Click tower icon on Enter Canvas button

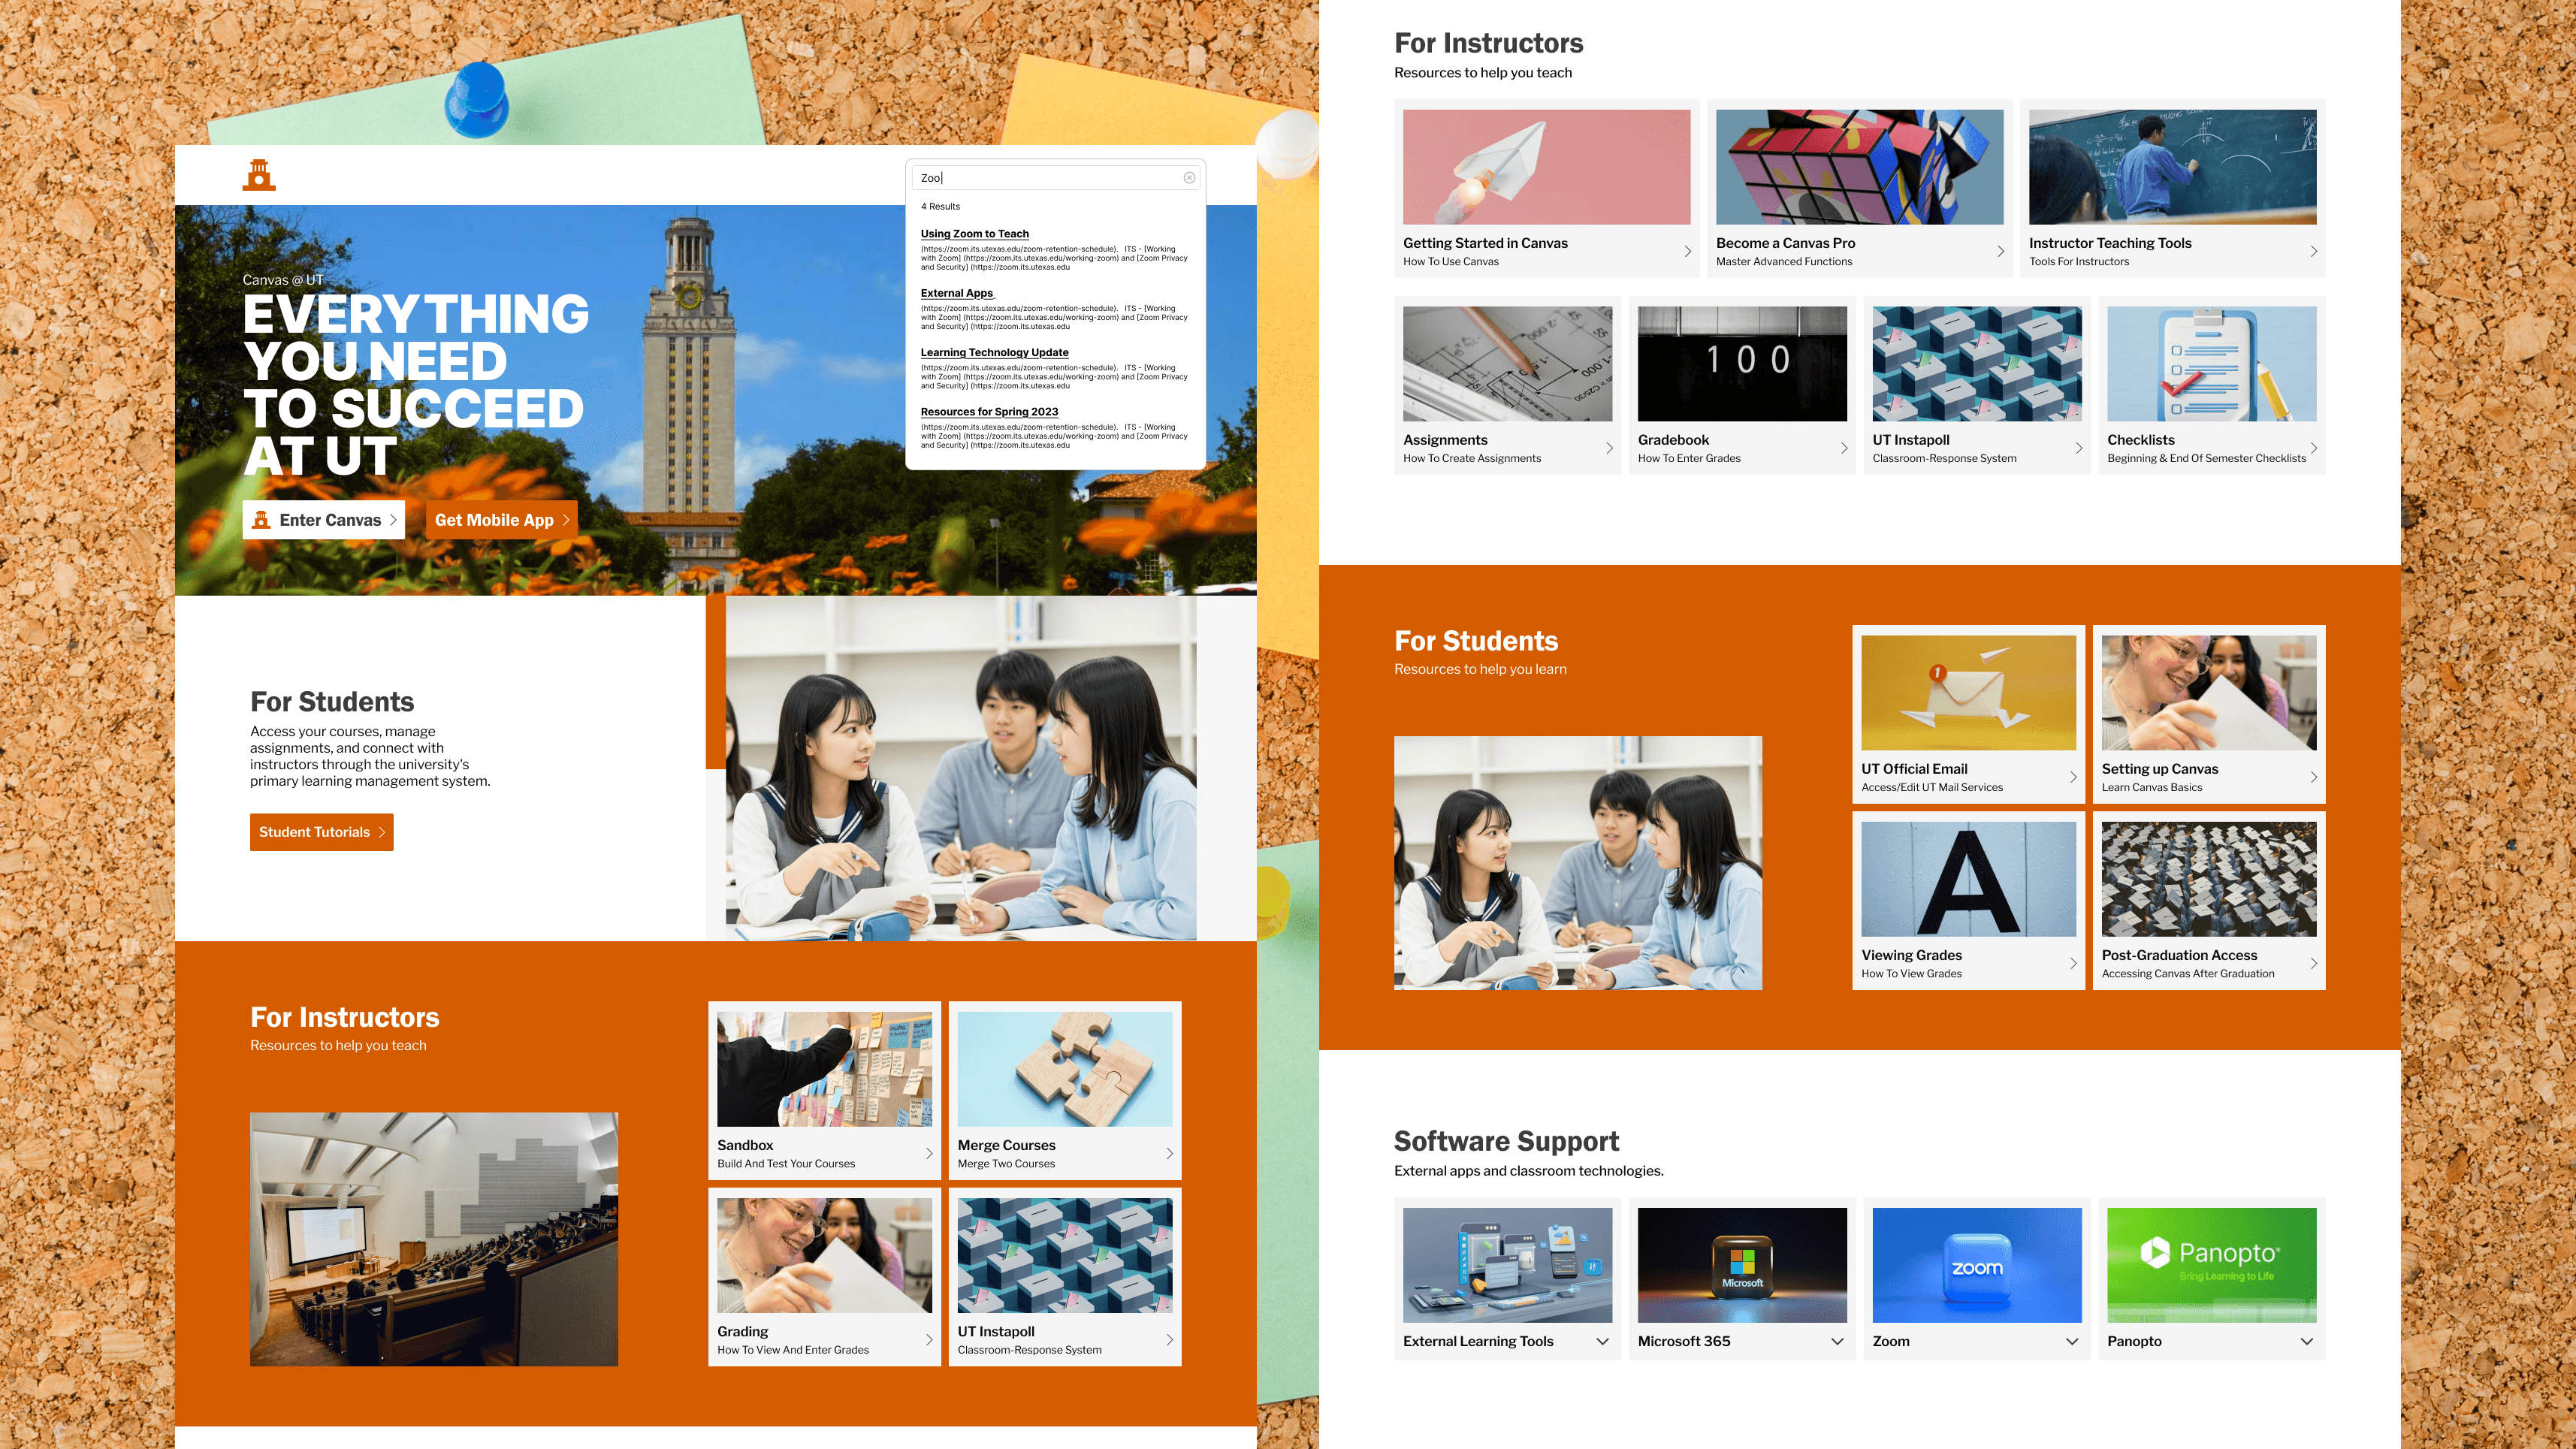coord(262,520)
